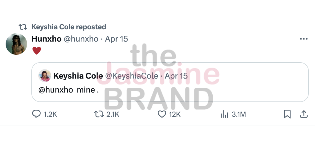
Task: Open the view analytics bar chart icon
Action: [x=224, y=114]
